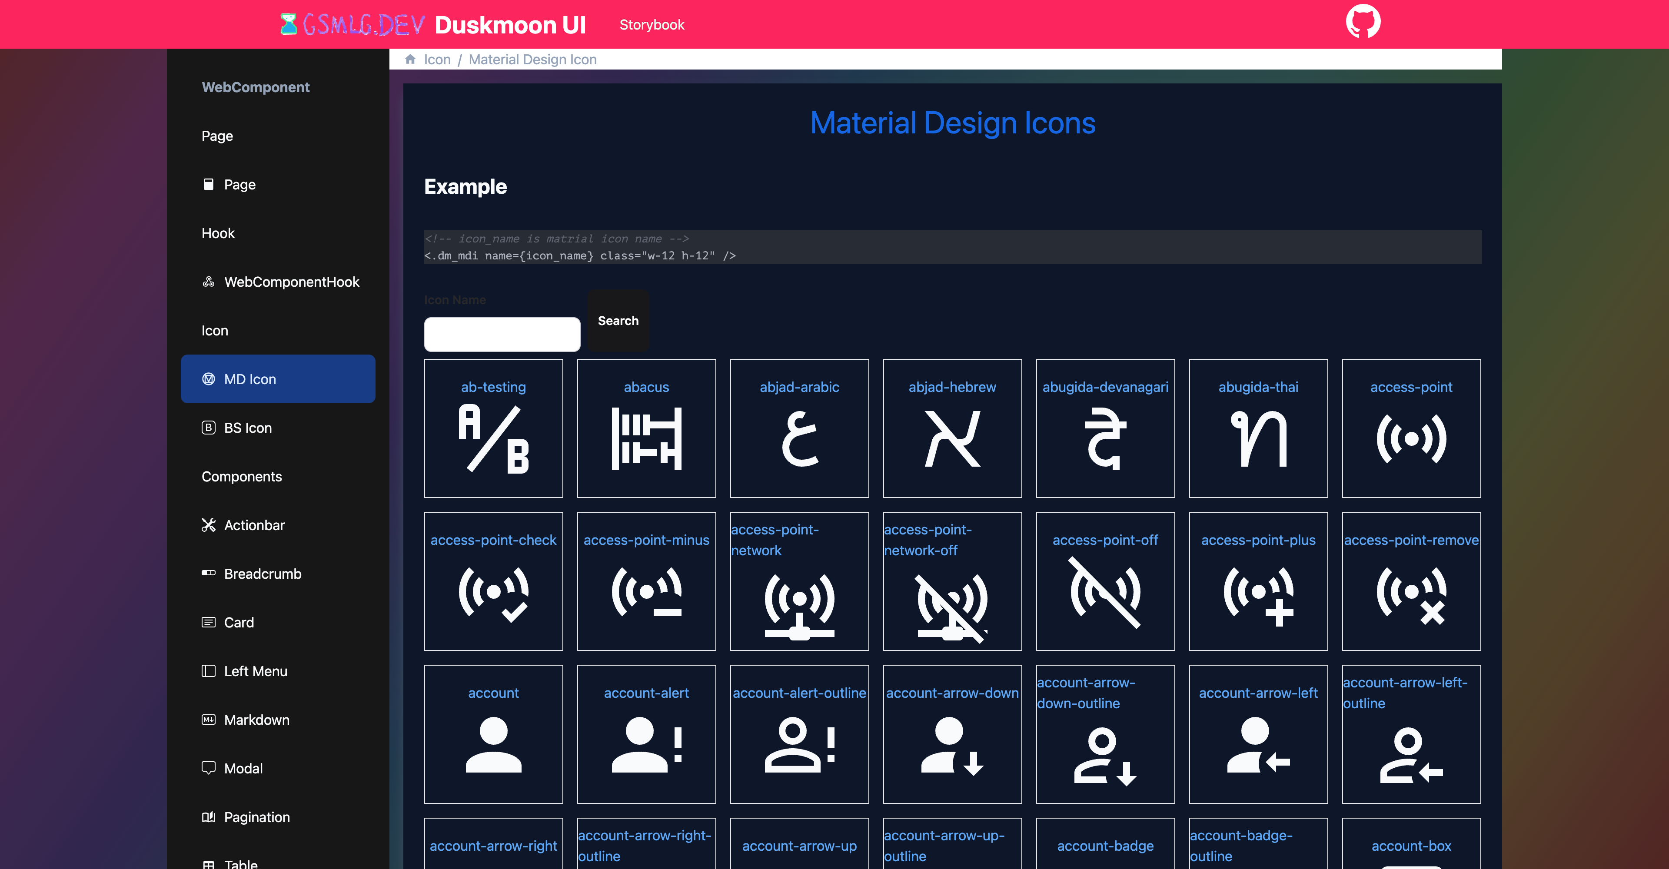Select the access-point-remove icon card

pos(1410,581)
